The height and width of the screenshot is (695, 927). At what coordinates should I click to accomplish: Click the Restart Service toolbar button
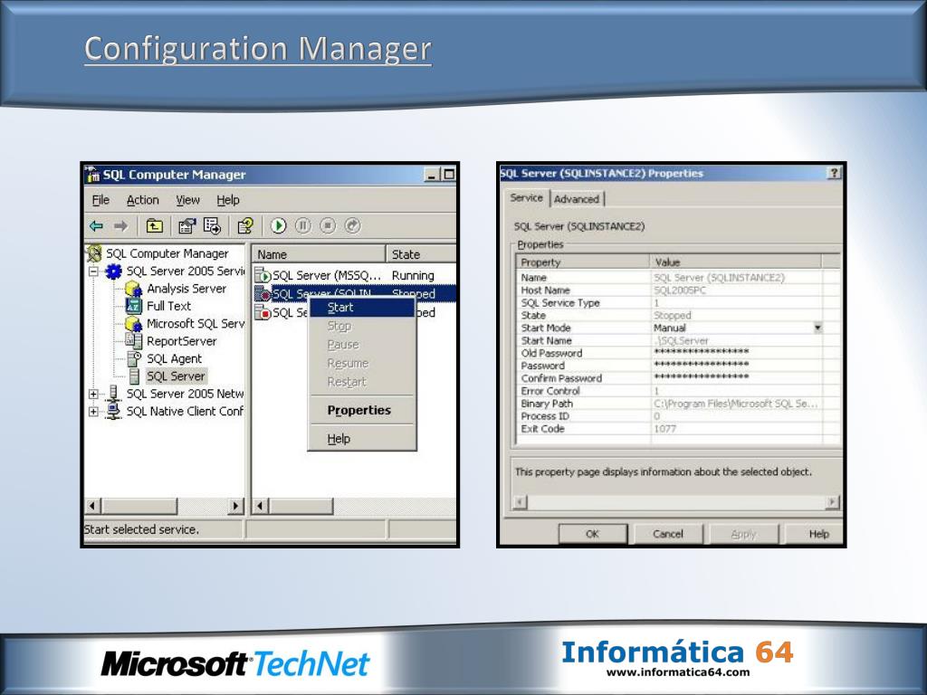pos(352,225)
